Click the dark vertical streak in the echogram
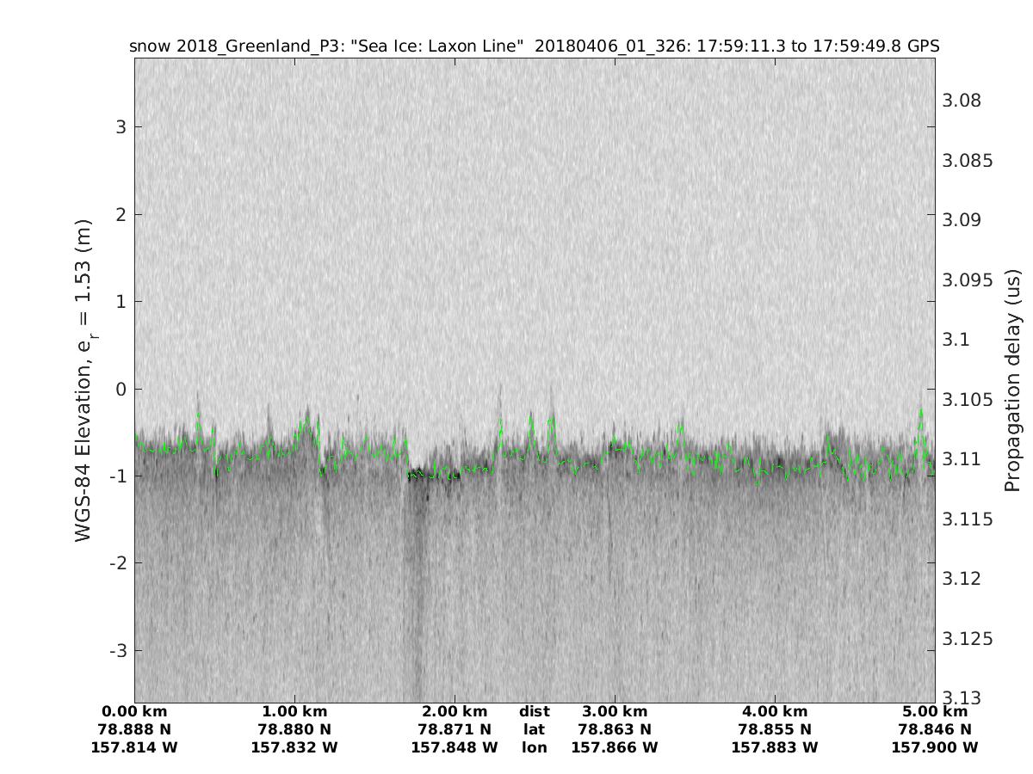This screenshot has height=774, width=1033. tap(417, 585)
